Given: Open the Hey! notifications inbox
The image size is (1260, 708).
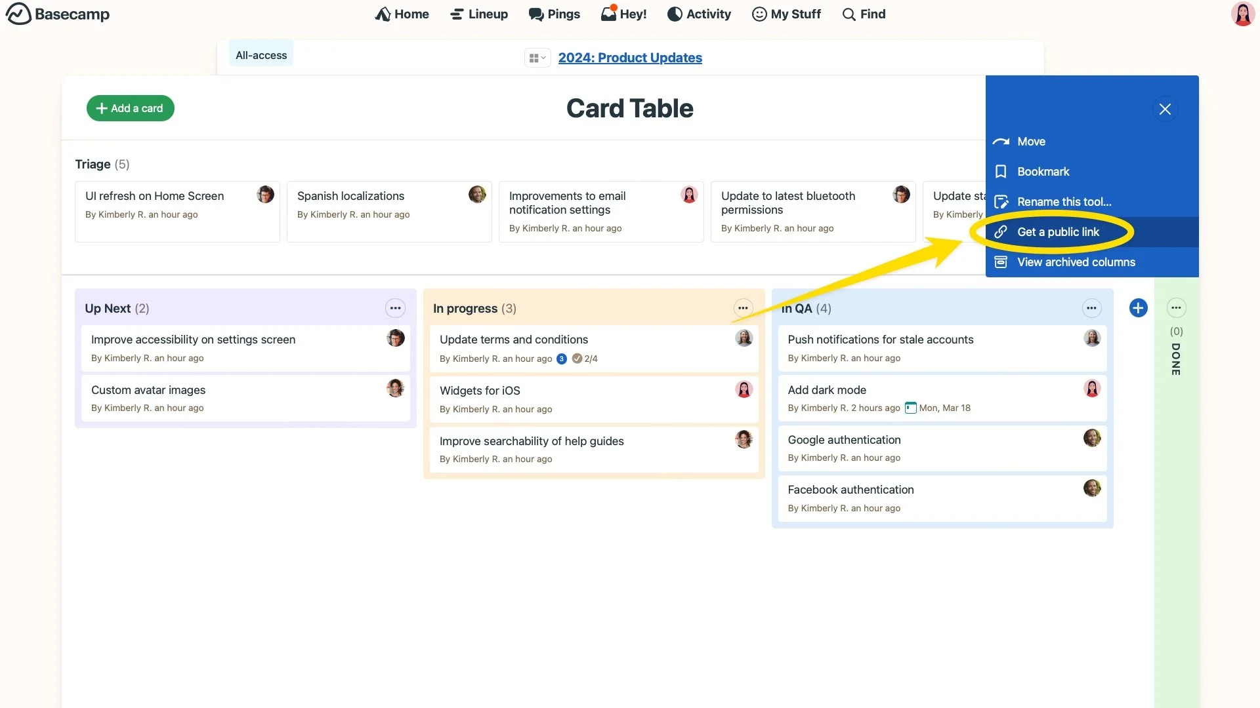Looking at the screenshot, I should tap(623, 14).
